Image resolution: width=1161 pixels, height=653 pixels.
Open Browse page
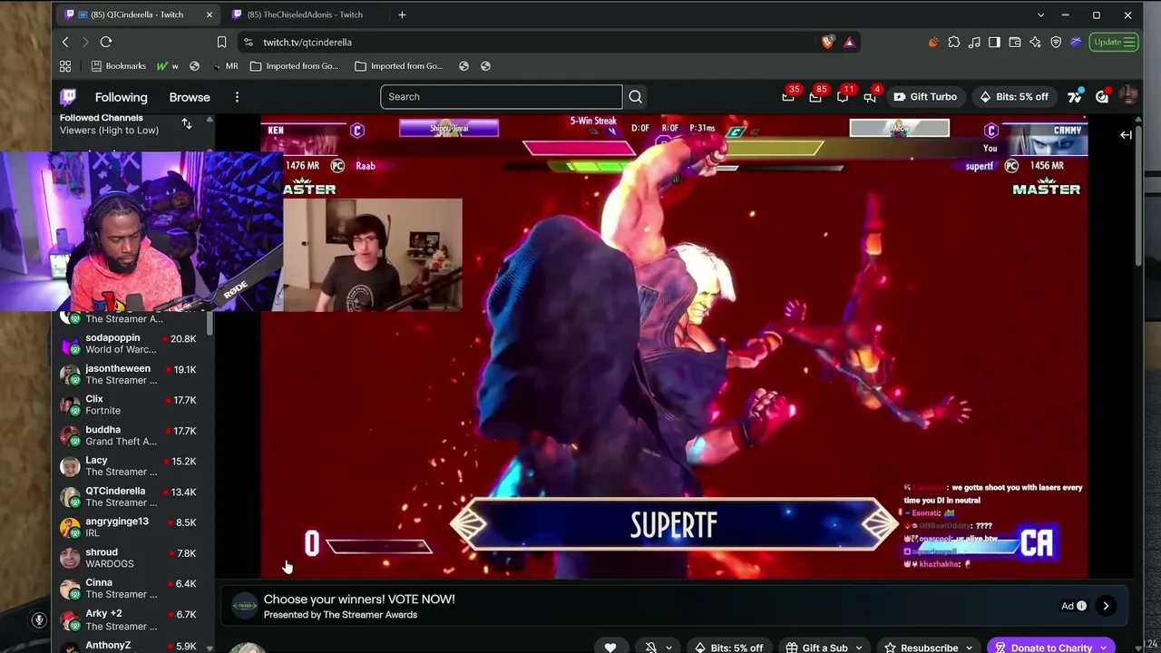pos(190,97)
